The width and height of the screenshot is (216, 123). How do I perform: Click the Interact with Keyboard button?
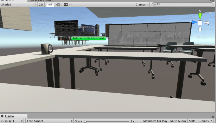(88, 38)
